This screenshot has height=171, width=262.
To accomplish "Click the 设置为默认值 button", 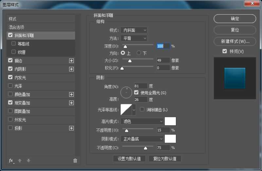I will 129,159.
